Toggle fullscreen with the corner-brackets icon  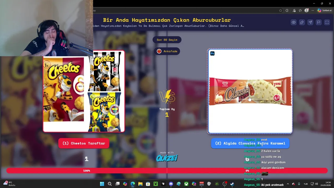pyautogui.click(x=327, y=22)
